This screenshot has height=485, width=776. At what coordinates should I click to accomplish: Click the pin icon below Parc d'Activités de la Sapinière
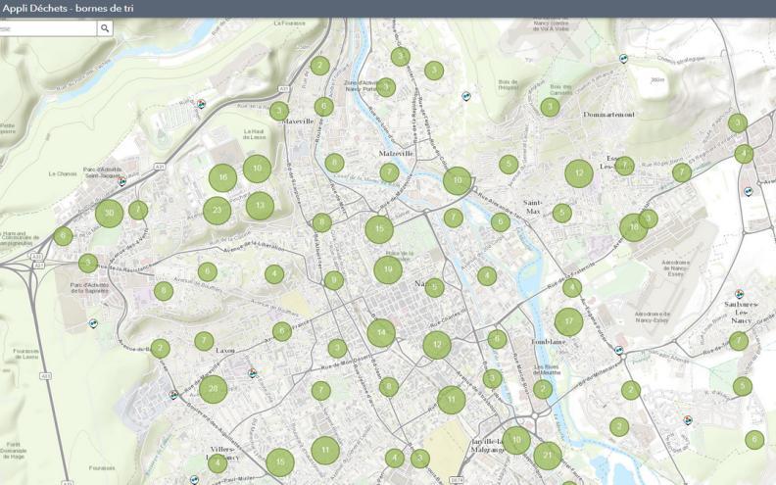pos(93,322)
